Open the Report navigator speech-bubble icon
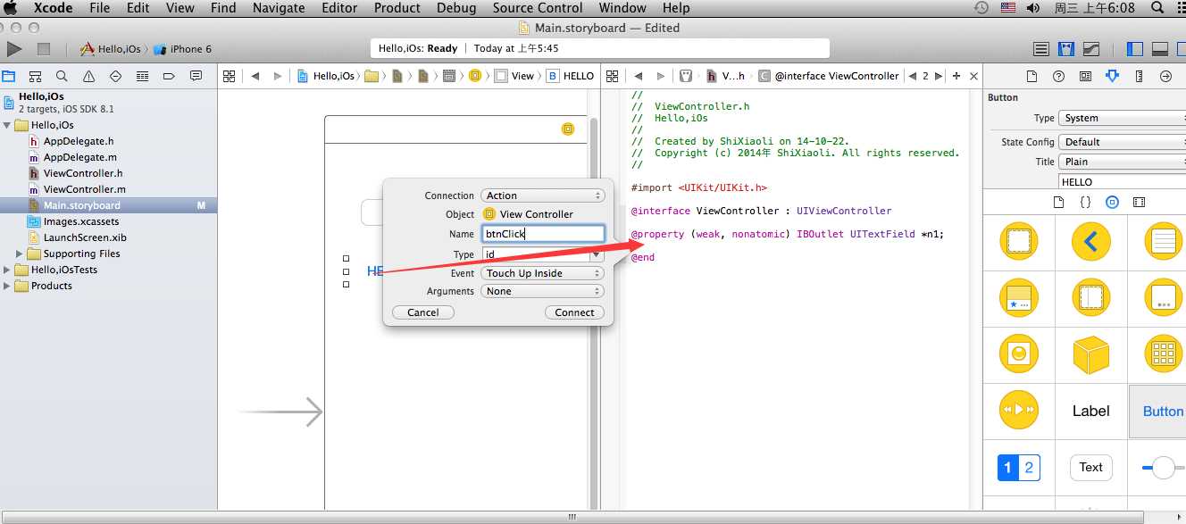This screenshot has width=1186, height=524. (x=196, y=77)
